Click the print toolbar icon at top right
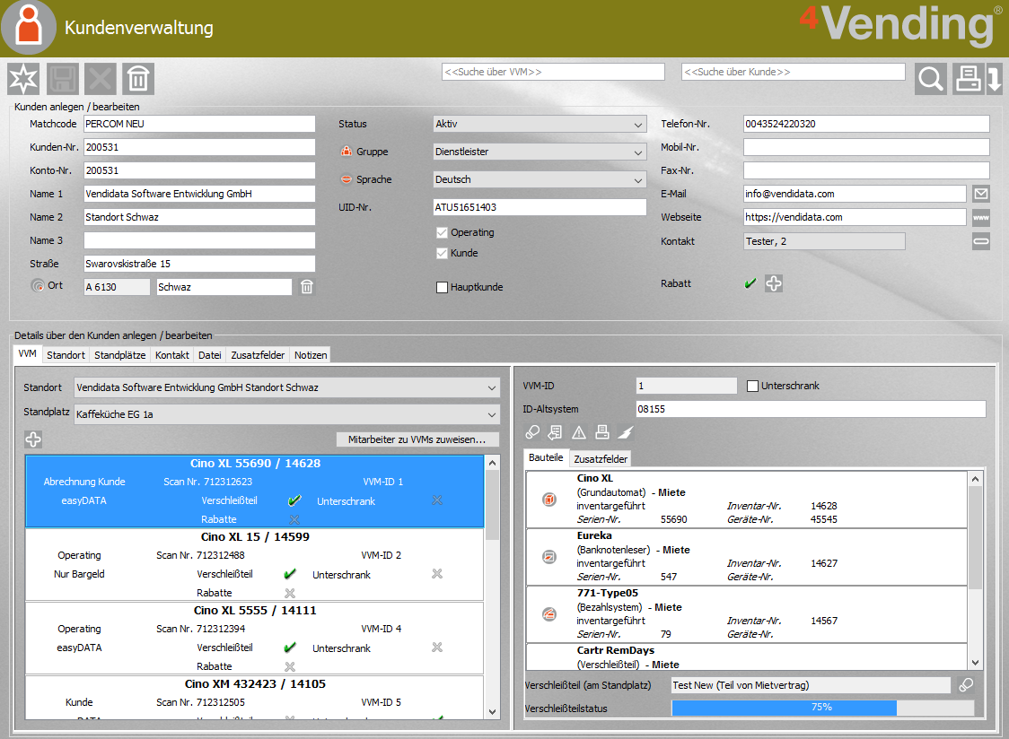Viewport: 1009px width, 739px height. point(968,79)
